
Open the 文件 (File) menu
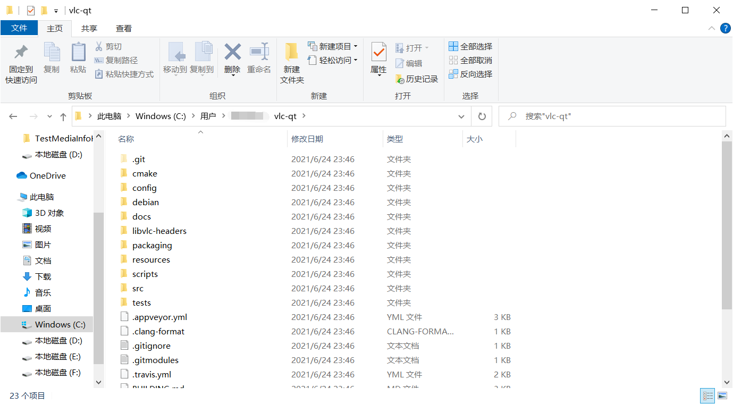point(19,28)
